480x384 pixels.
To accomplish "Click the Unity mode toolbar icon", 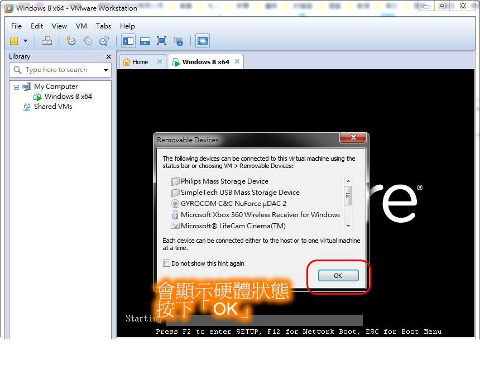I will click(179, 41).
